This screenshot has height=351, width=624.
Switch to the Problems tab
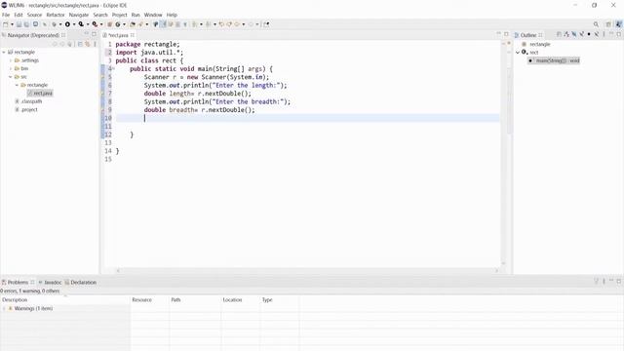click(18, 282)
